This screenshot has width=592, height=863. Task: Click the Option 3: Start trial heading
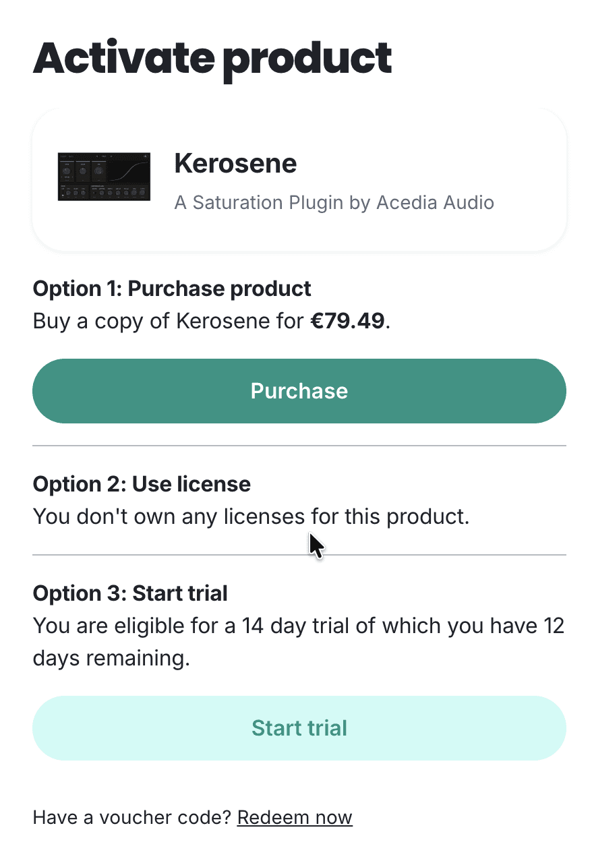(x=130, y=593)
